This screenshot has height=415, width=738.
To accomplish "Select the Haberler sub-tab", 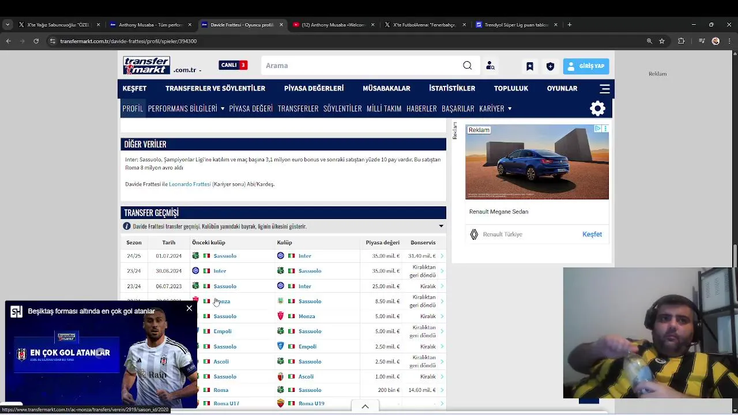I will pos(421,108).
